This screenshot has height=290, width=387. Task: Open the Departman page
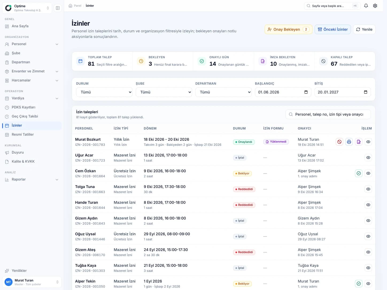tap(32, 62)
